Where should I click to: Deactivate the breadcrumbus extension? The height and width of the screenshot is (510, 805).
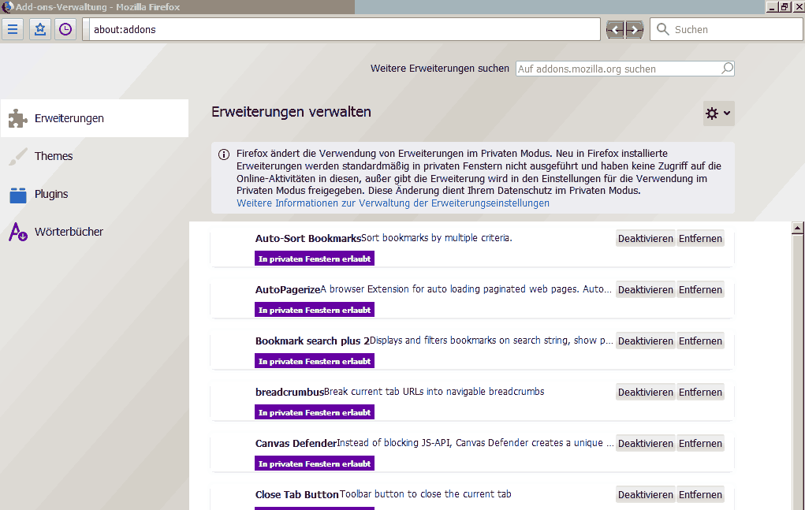point(645,393)
